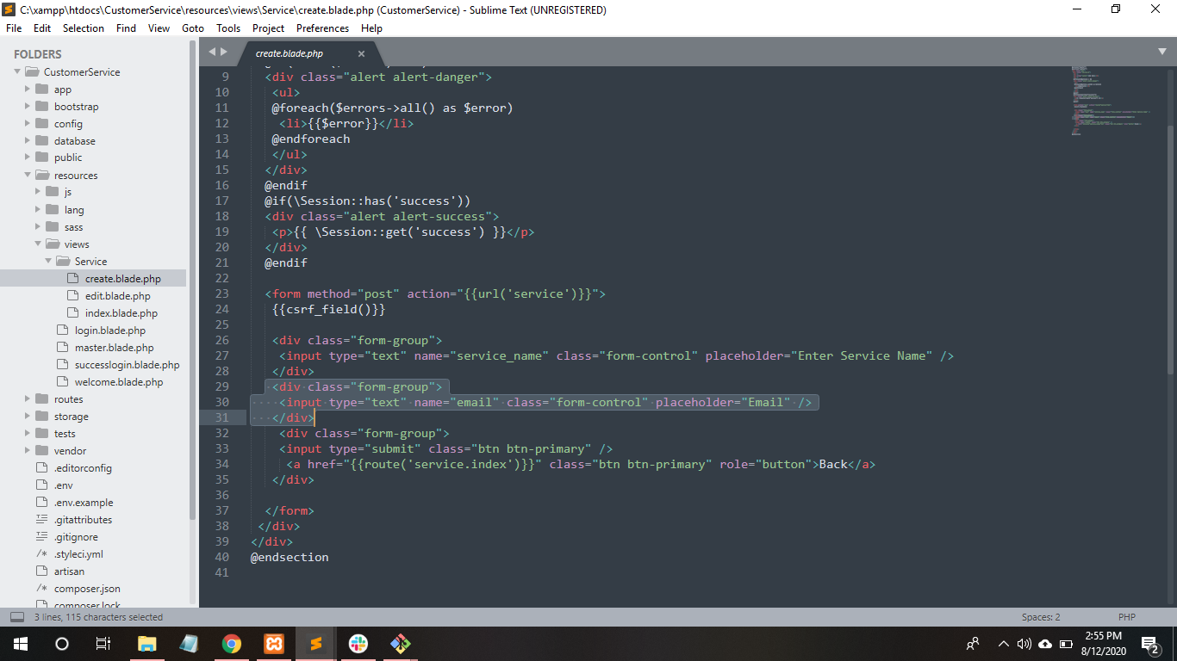1177x661 pixels.
Task: Open the notification center icon
Action: pos(1149,644)
